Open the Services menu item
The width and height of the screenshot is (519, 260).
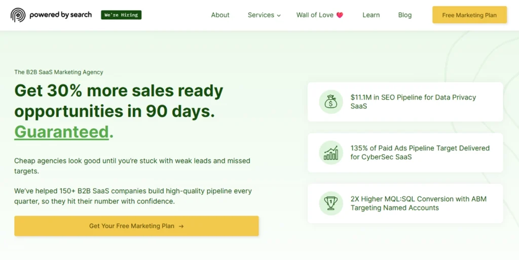coord(261,15)
